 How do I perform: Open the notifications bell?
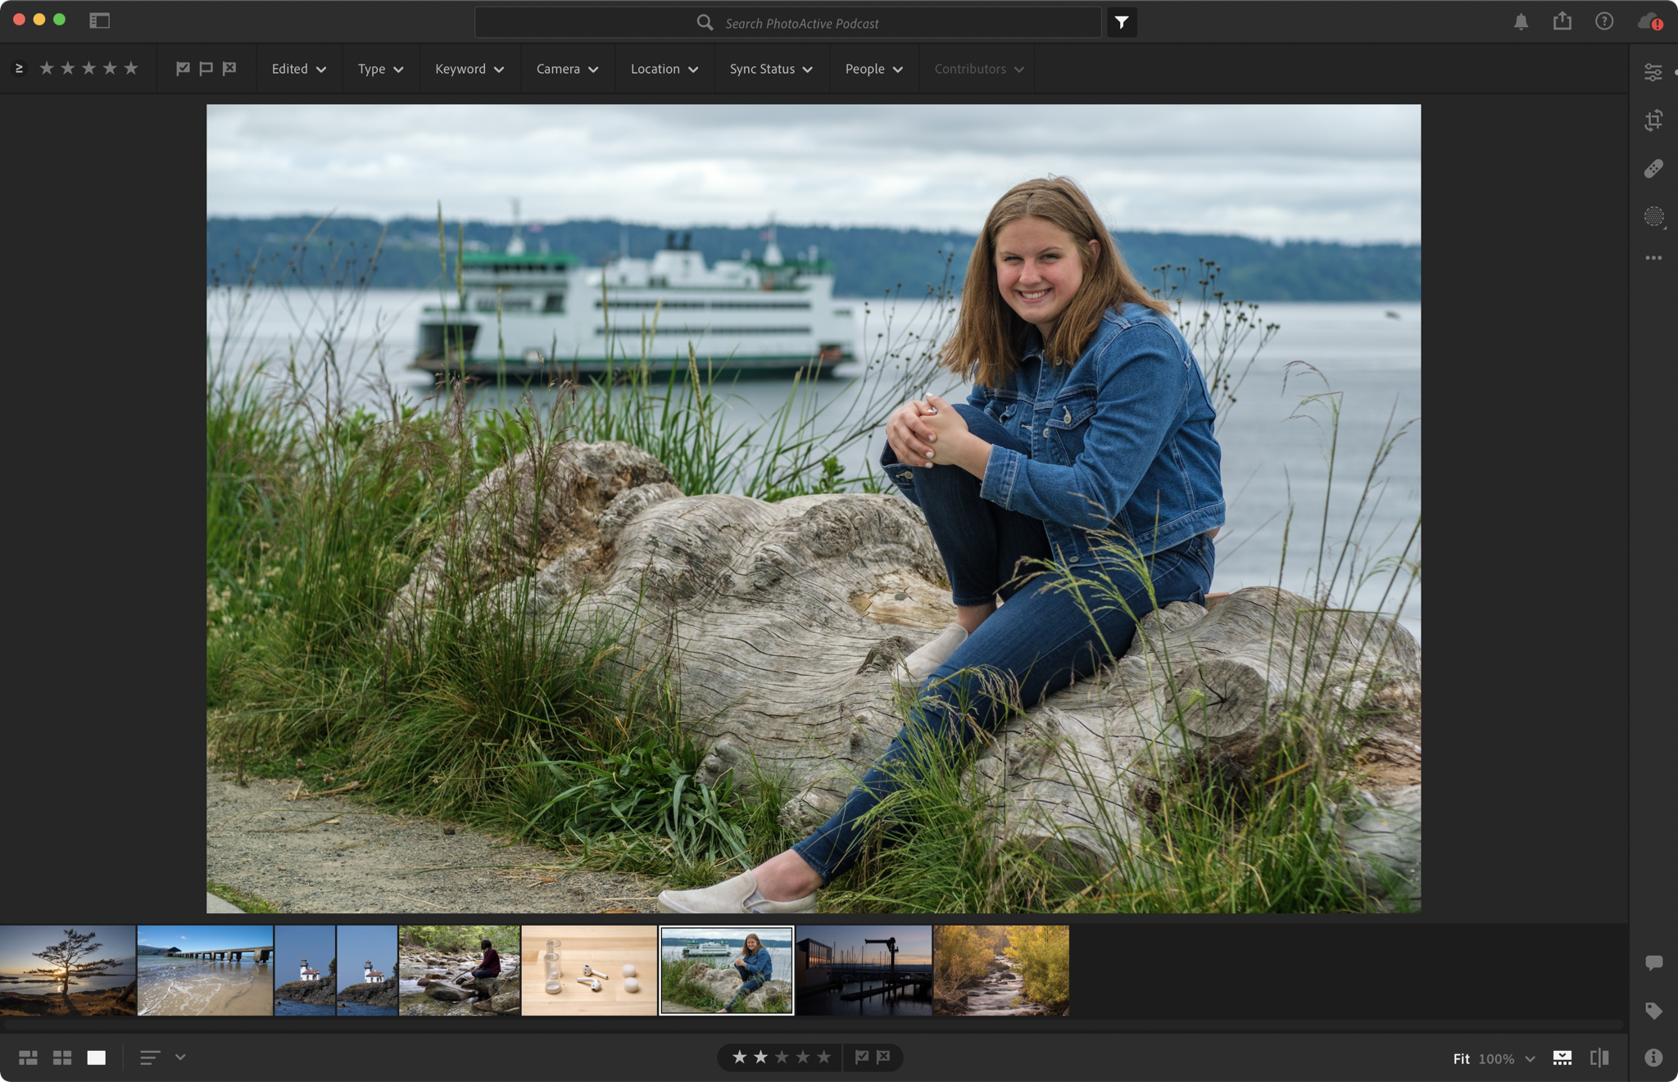coord(1521,21)
